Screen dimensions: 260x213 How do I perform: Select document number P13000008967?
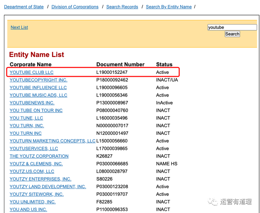(112, 103)
